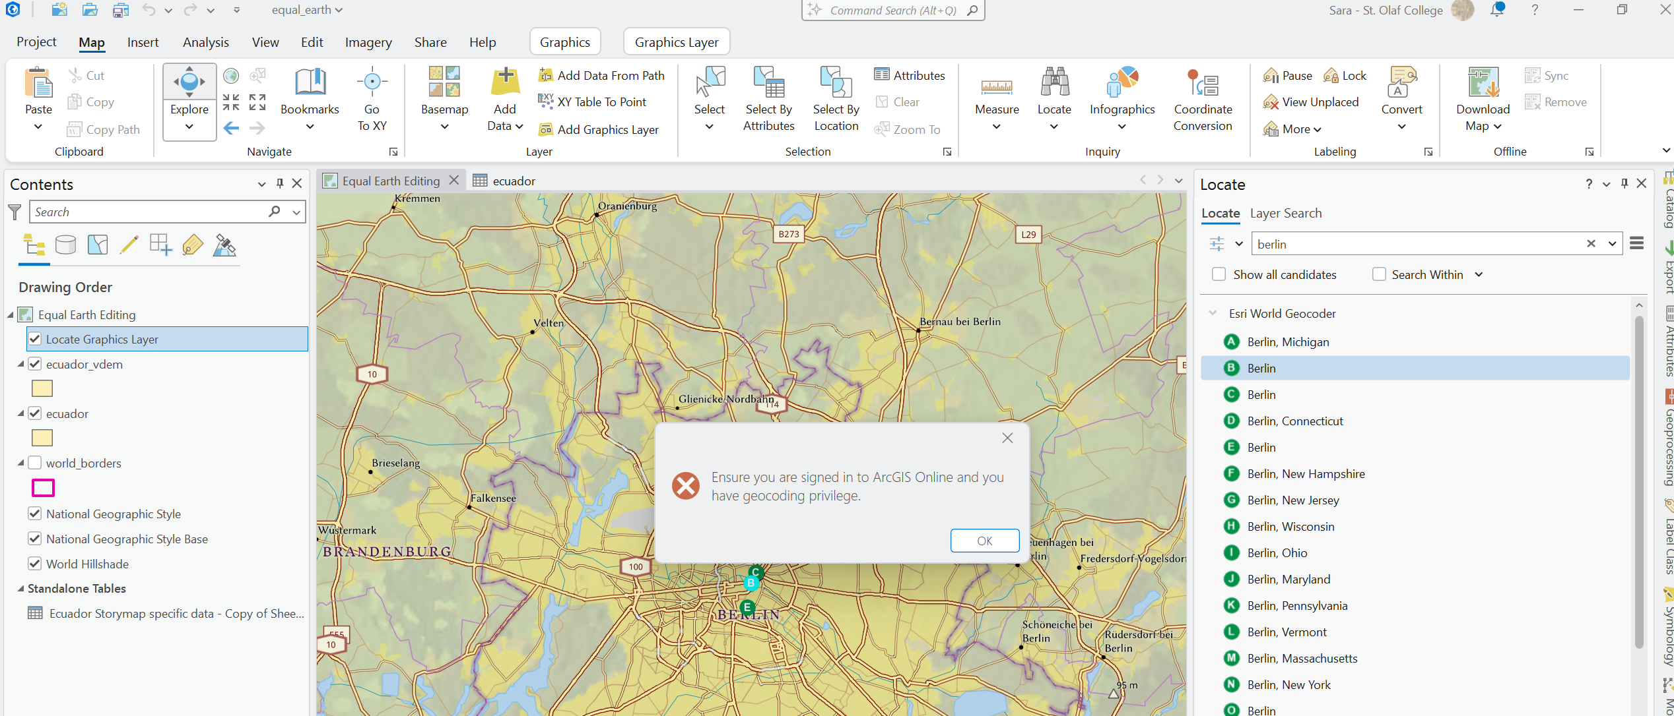Lock the labels

tap(1345, 75)
